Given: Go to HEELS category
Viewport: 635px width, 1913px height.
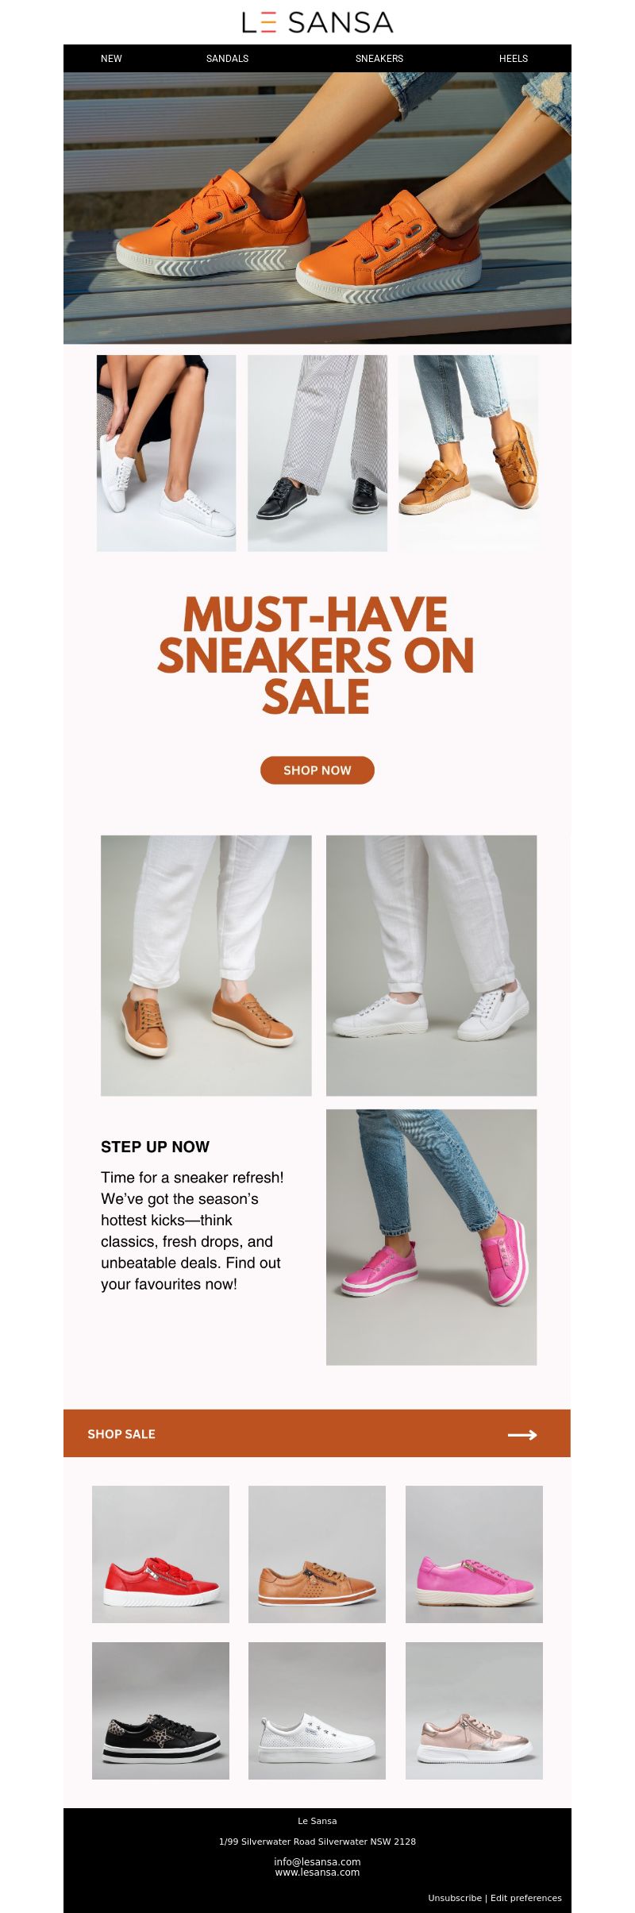Looking at the screenshot, I should [514, 59].
